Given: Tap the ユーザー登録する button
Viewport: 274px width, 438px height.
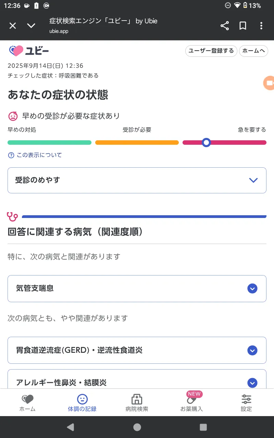Looking at the screenshot, I should 211,51.
